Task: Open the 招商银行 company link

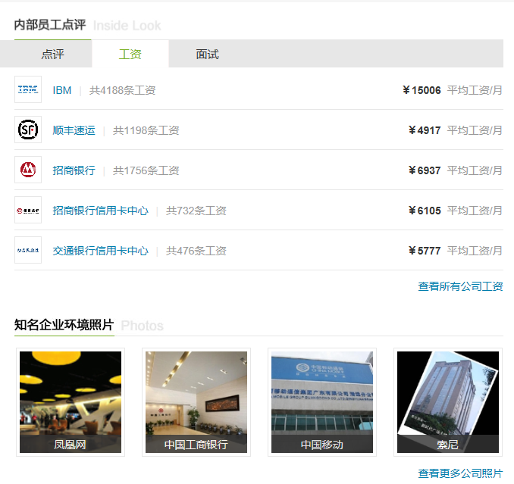Action: pyautogui.click(x=74, y=170)
